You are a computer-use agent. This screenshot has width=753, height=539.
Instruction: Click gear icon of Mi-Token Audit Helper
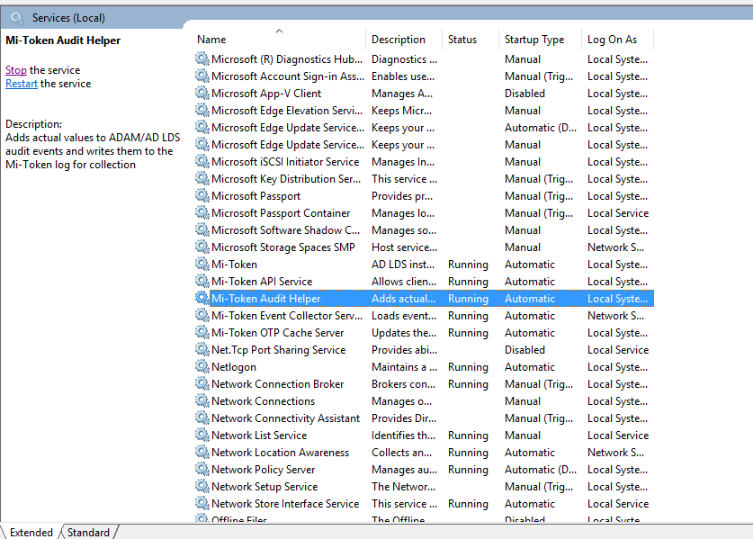click(202, 298)
